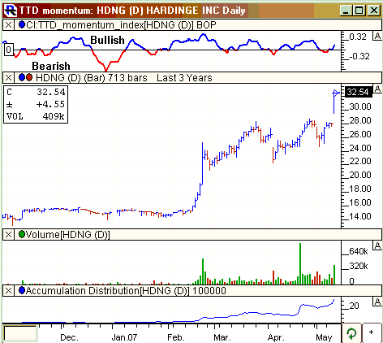383x343 pixels.
Task: Click the 0 zero-line marker box
Action: tap(8, 50)
